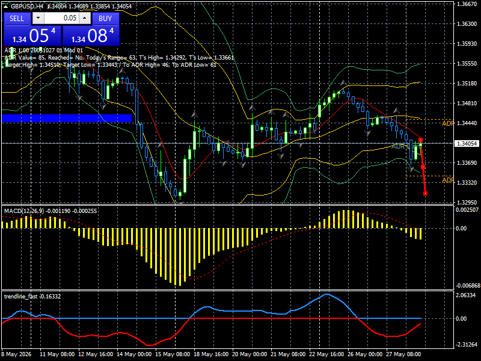Click the 1.35930 price scale value
This screenshot has width=481, height=361.
coord(467,44)
